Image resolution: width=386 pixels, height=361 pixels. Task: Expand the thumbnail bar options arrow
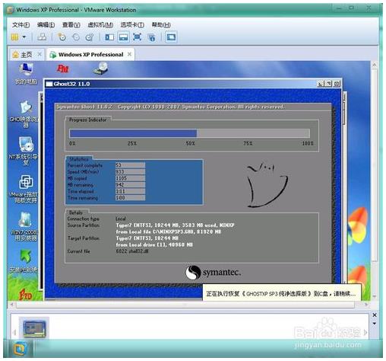[375, 324]
